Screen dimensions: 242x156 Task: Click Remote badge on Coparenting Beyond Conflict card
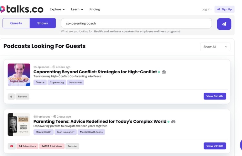pyautogui.click(x=22, y=97)
